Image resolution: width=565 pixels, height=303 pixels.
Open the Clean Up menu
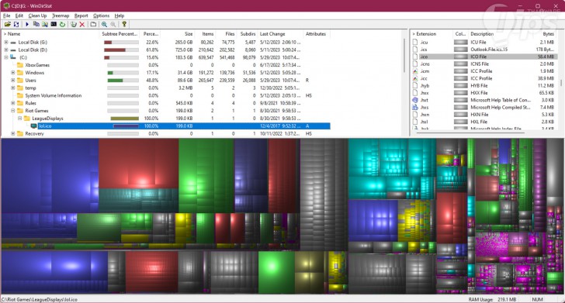(x=37, y=15)
